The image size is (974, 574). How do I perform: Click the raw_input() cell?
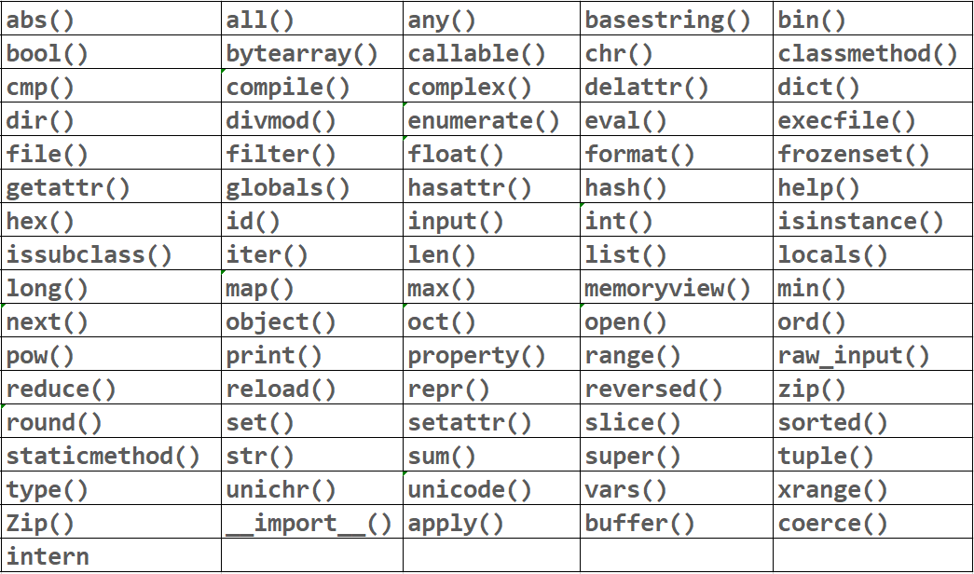(854, 355)
